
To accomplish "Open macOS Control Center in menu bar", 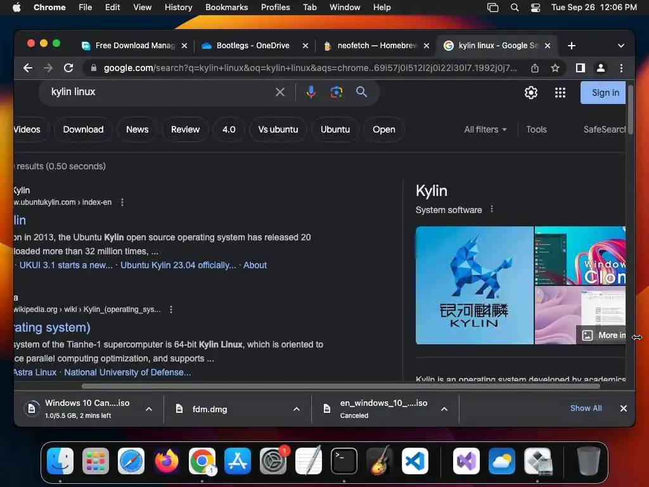I will point(535,8).
